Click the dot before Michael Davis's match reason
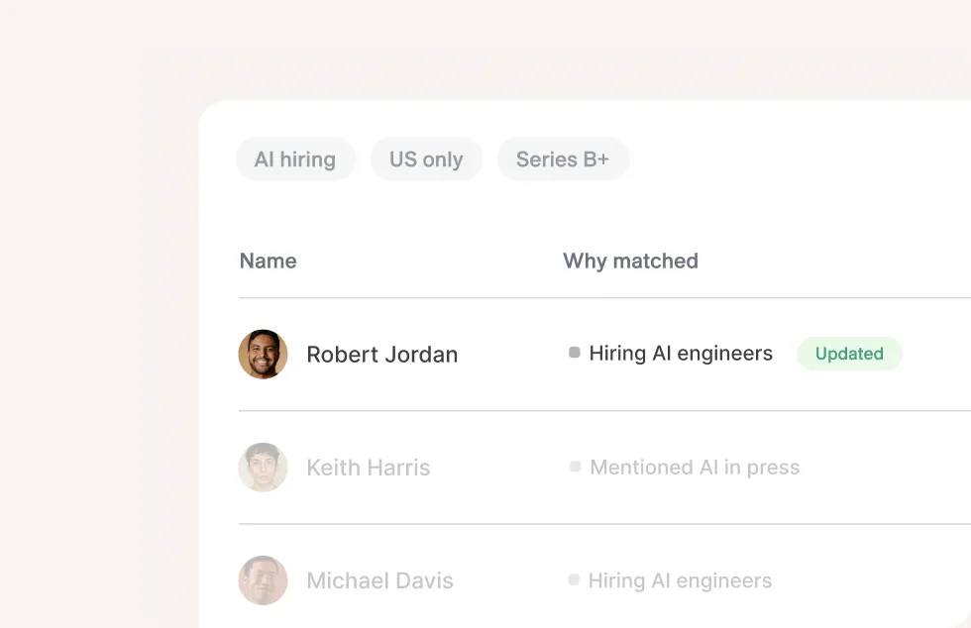 (x=574, y=579)
